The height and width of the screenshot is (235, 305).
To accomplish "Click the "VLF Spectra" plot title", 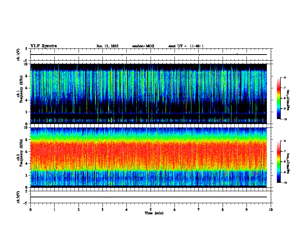I will point(44,46).
